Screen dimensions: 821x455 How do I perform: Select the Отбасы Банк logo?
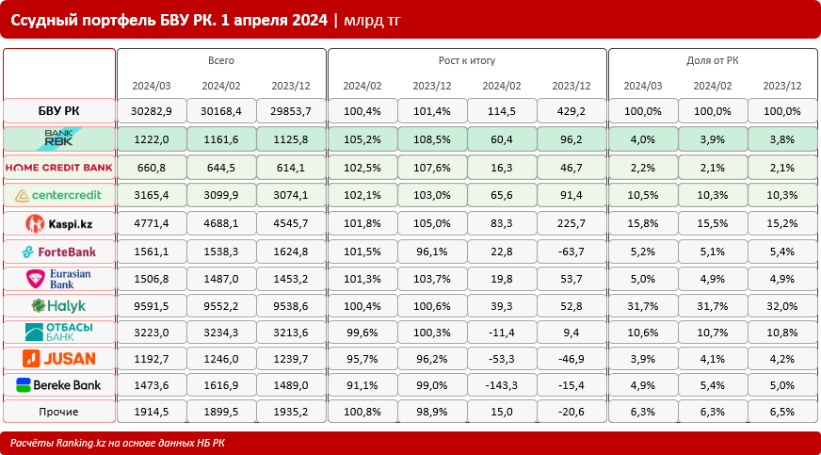(58, 333)
